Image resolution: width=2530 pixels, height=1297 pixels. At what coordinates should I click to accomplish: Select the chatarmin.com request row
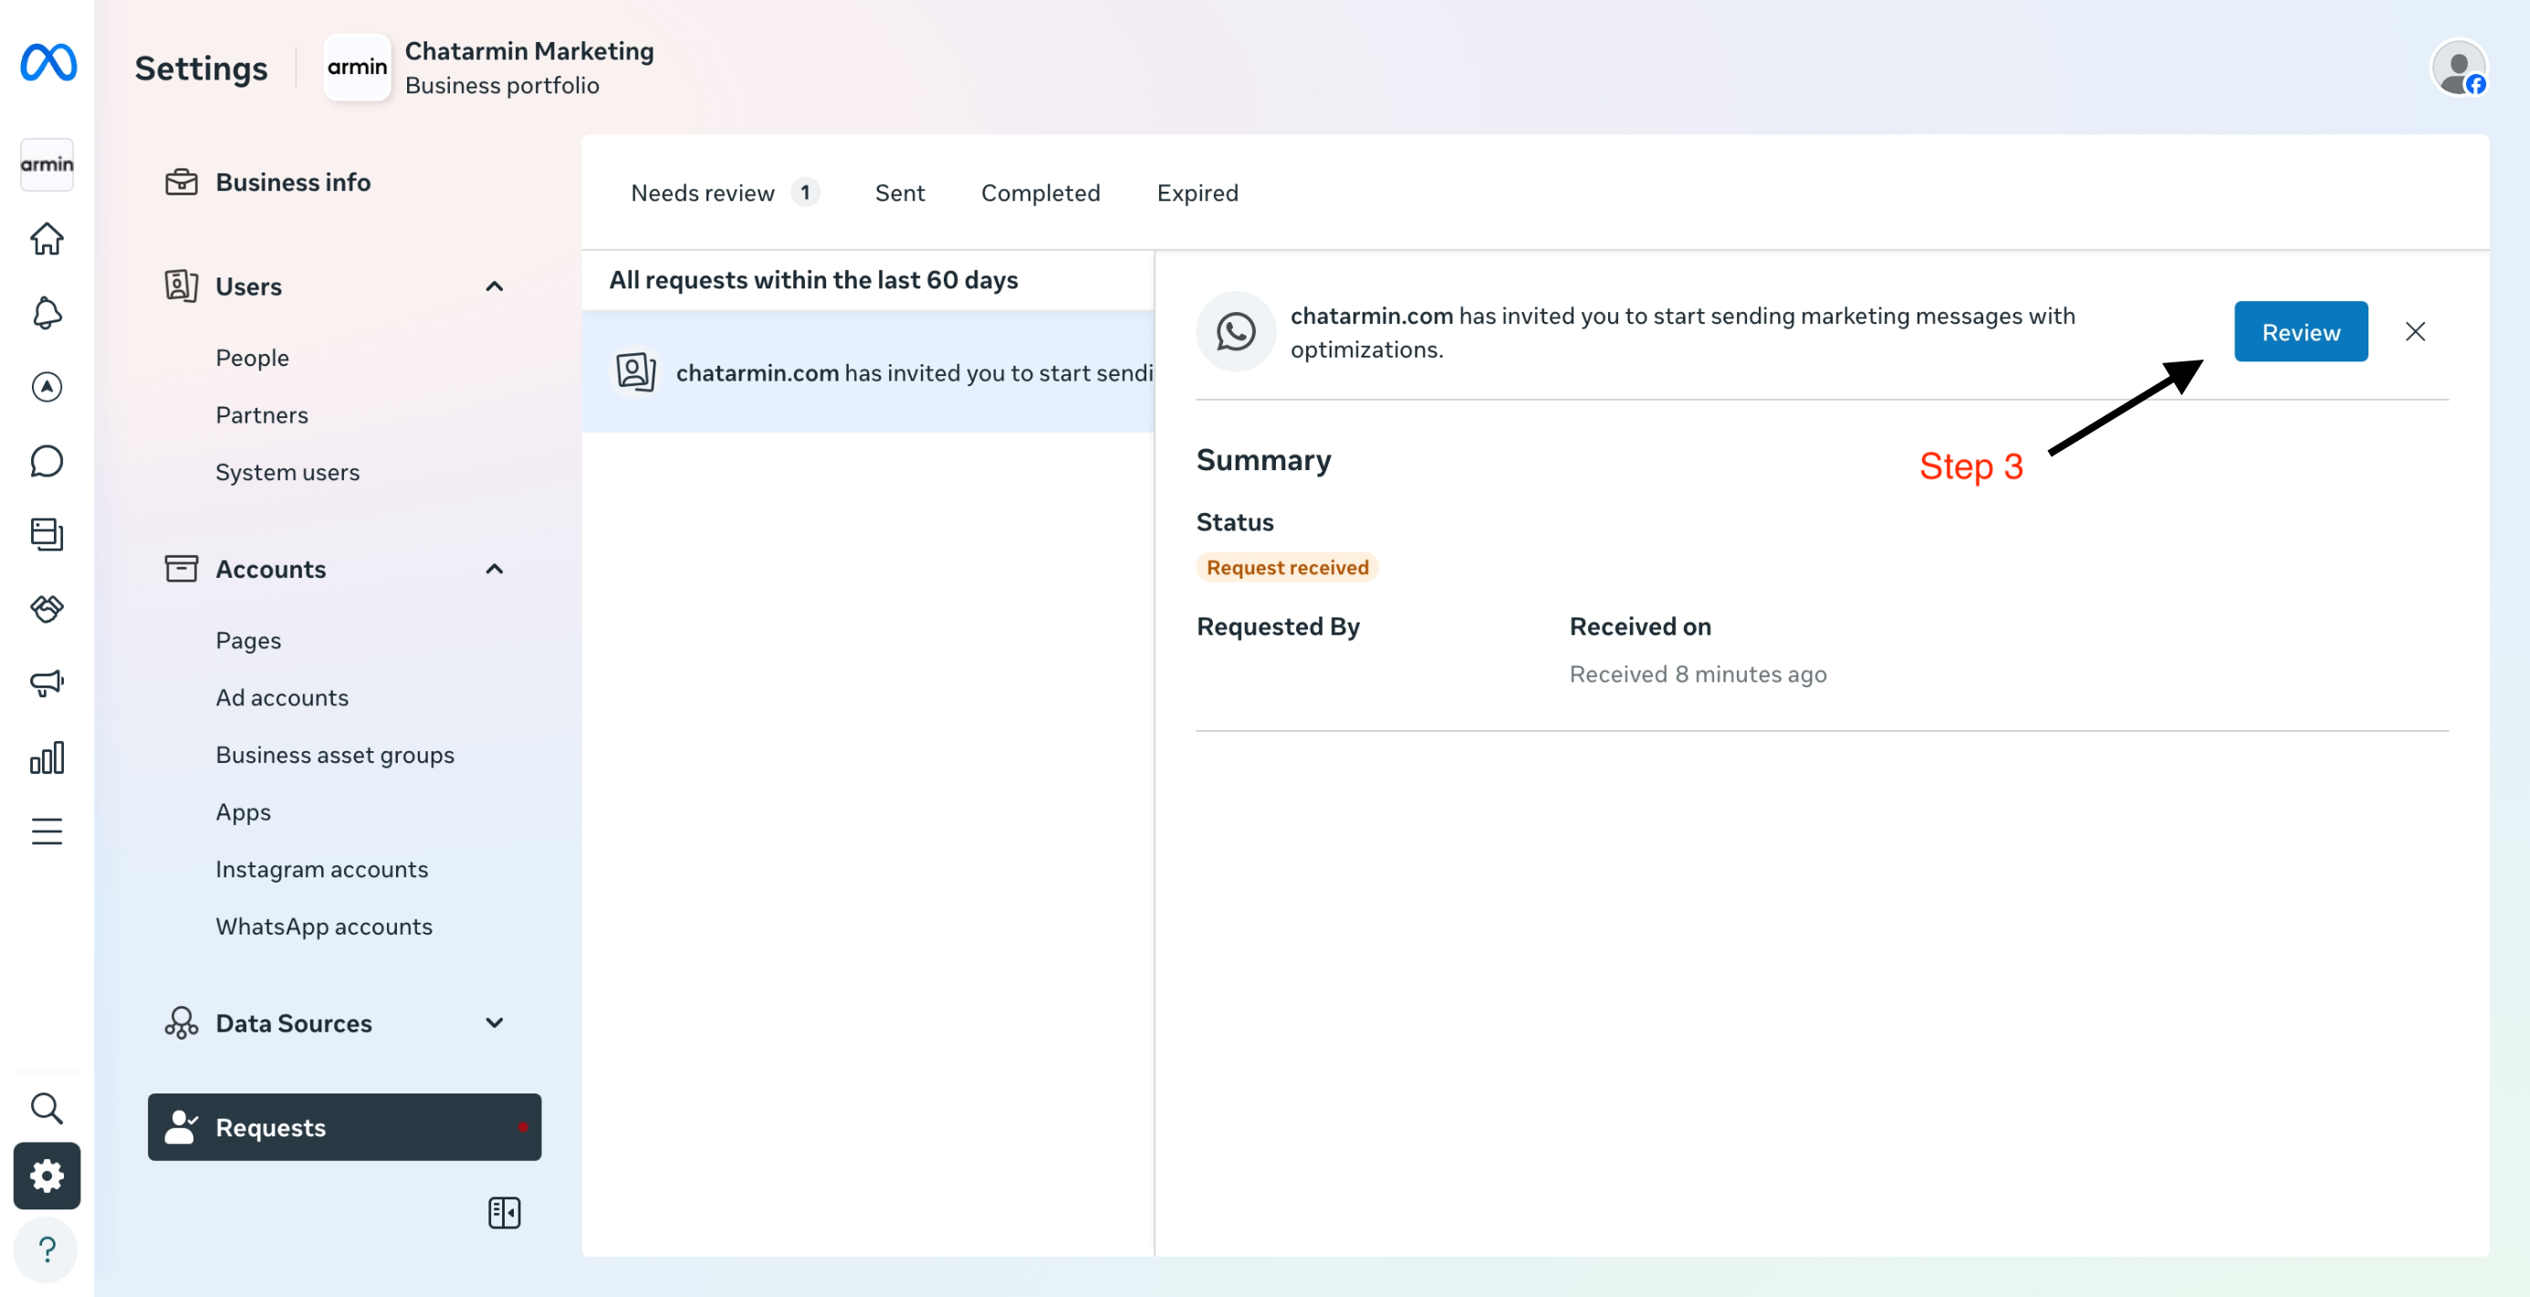pos(868,372)
